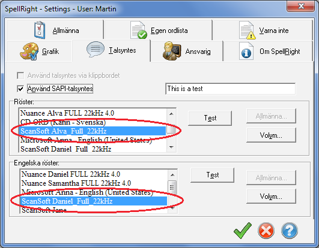
Task: Click Test button beside Röster list
Action: coord(210,118)
